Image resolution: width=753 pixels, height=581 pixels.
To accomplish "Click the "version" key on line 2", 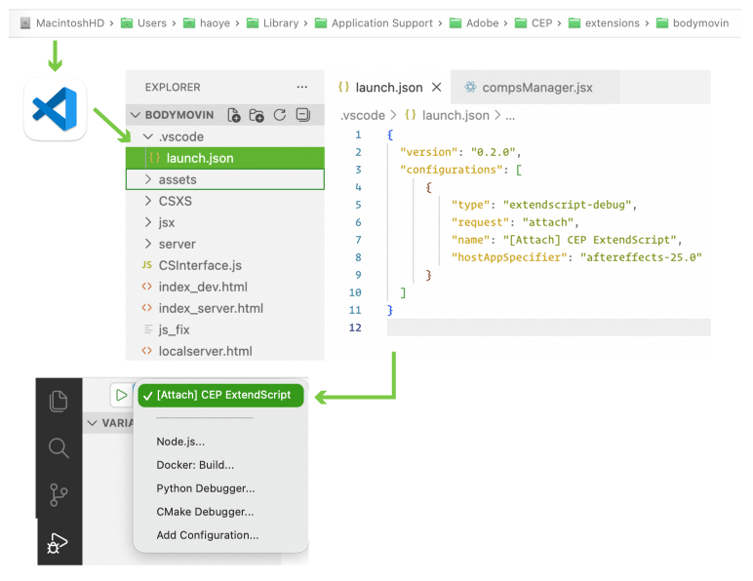I will coord(428,152).
